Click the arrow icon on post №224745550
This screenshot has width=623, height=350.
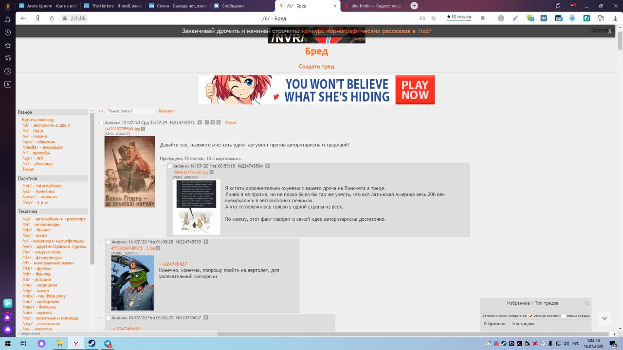click(x=206, y=242)
